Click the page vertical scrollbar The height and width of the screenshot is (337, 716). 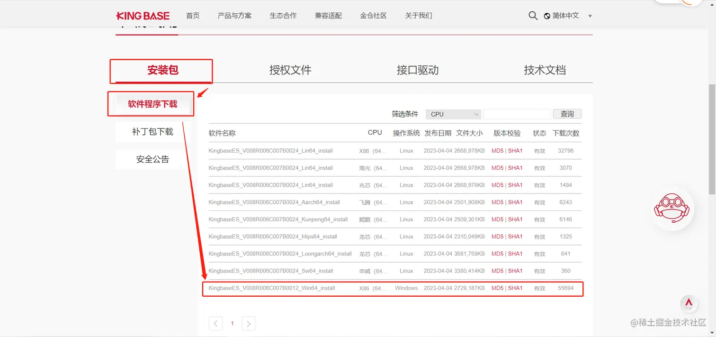coord(712,140)
